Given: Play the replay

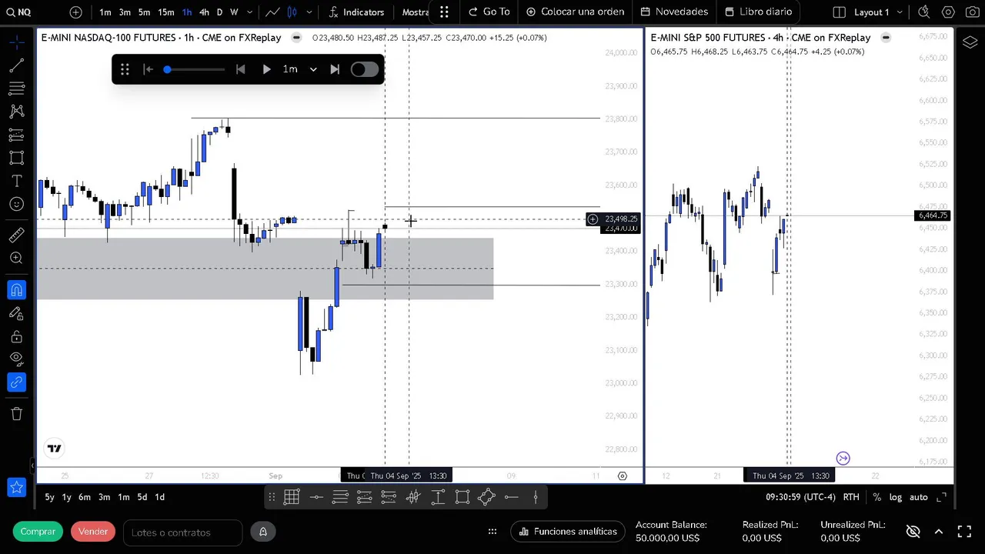Looking at the screenshot, I should click(x=266, y=69).
